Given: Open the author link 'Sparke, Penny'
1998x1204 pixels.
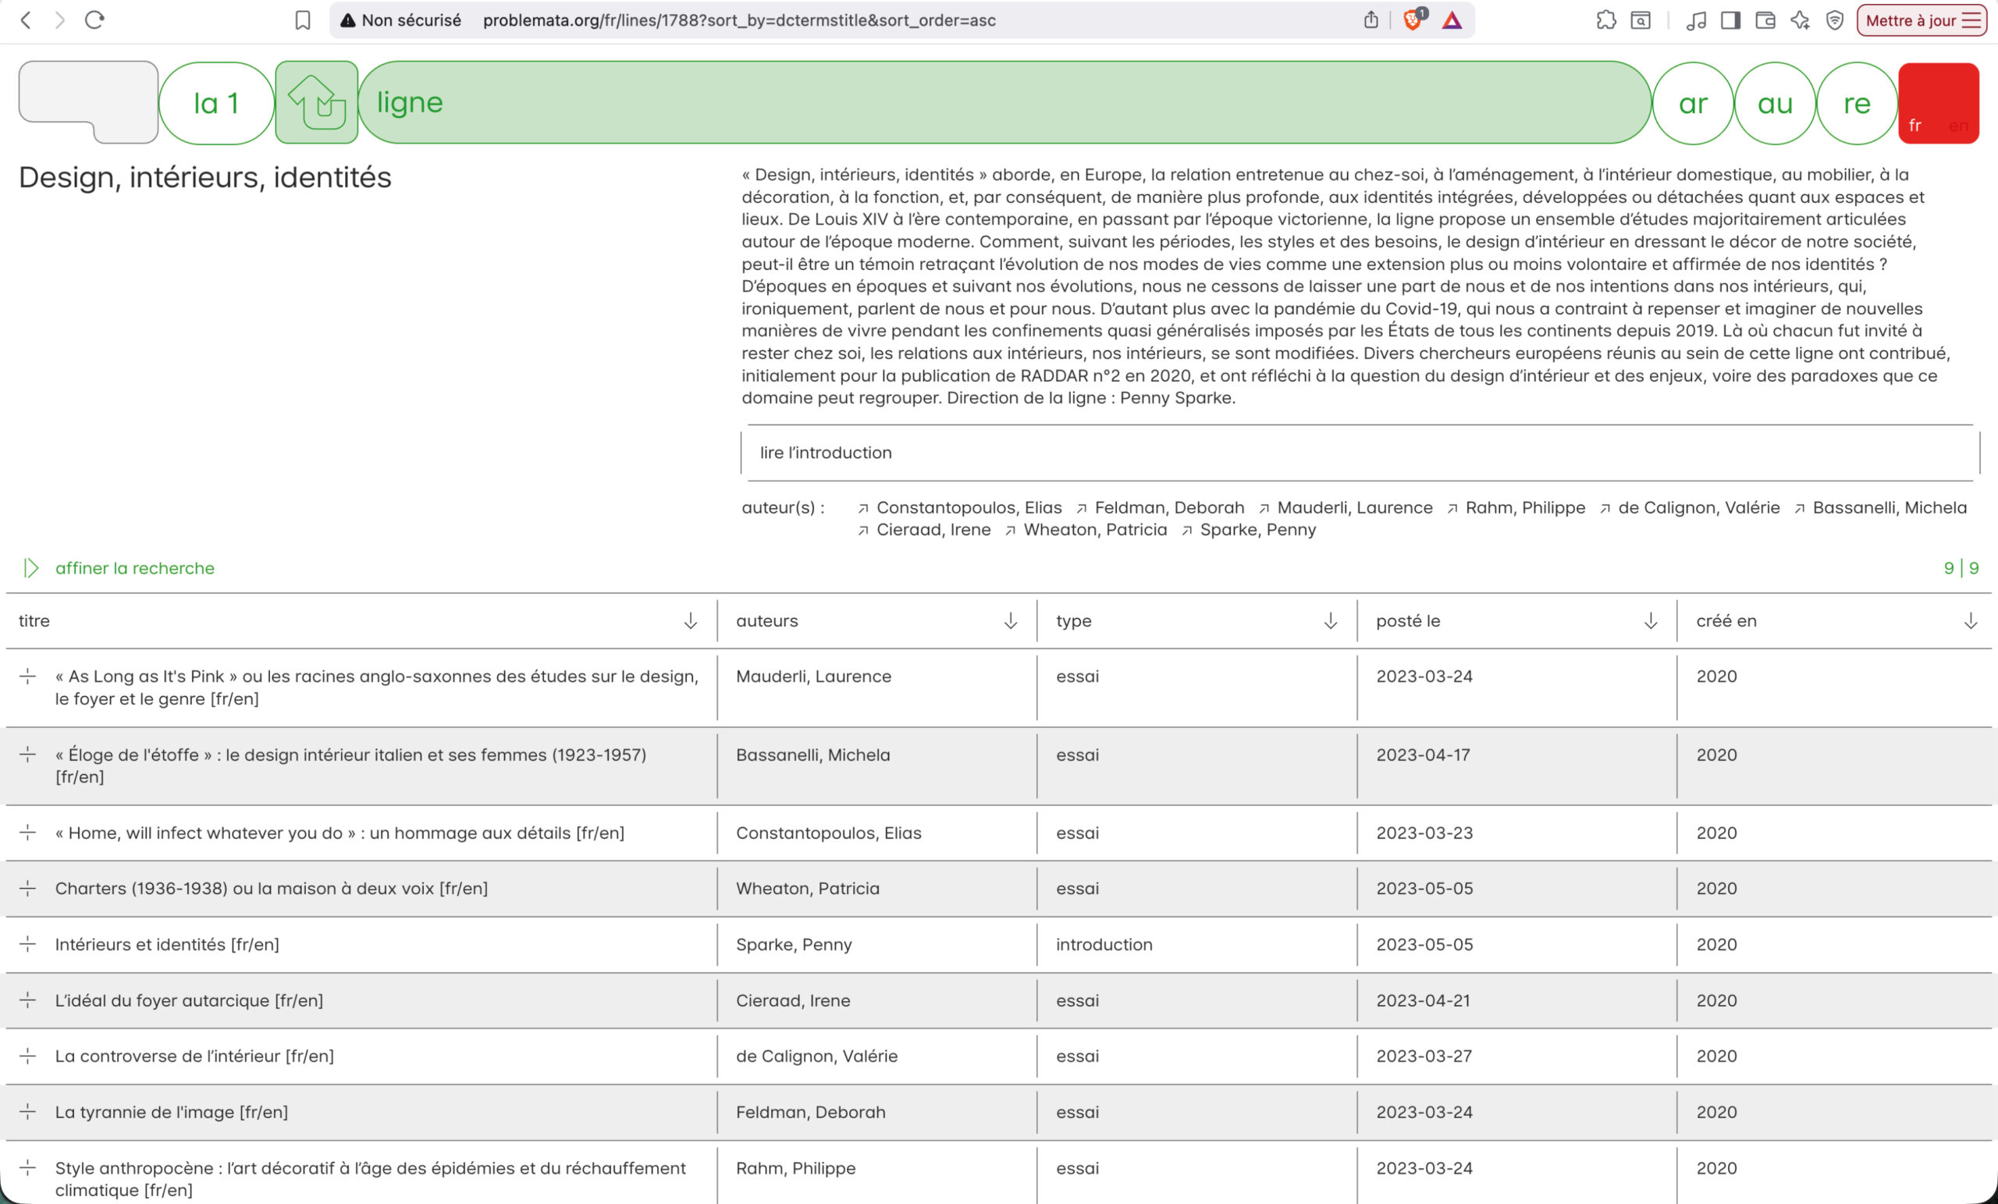Looking at the screenshot, I should pos(1257,530).
